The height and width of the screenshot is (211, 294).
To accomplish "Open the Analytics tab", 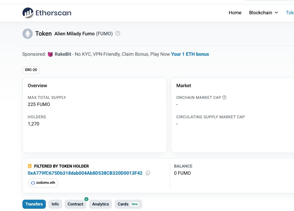I will pyautogui.click(x=100, y=204).
